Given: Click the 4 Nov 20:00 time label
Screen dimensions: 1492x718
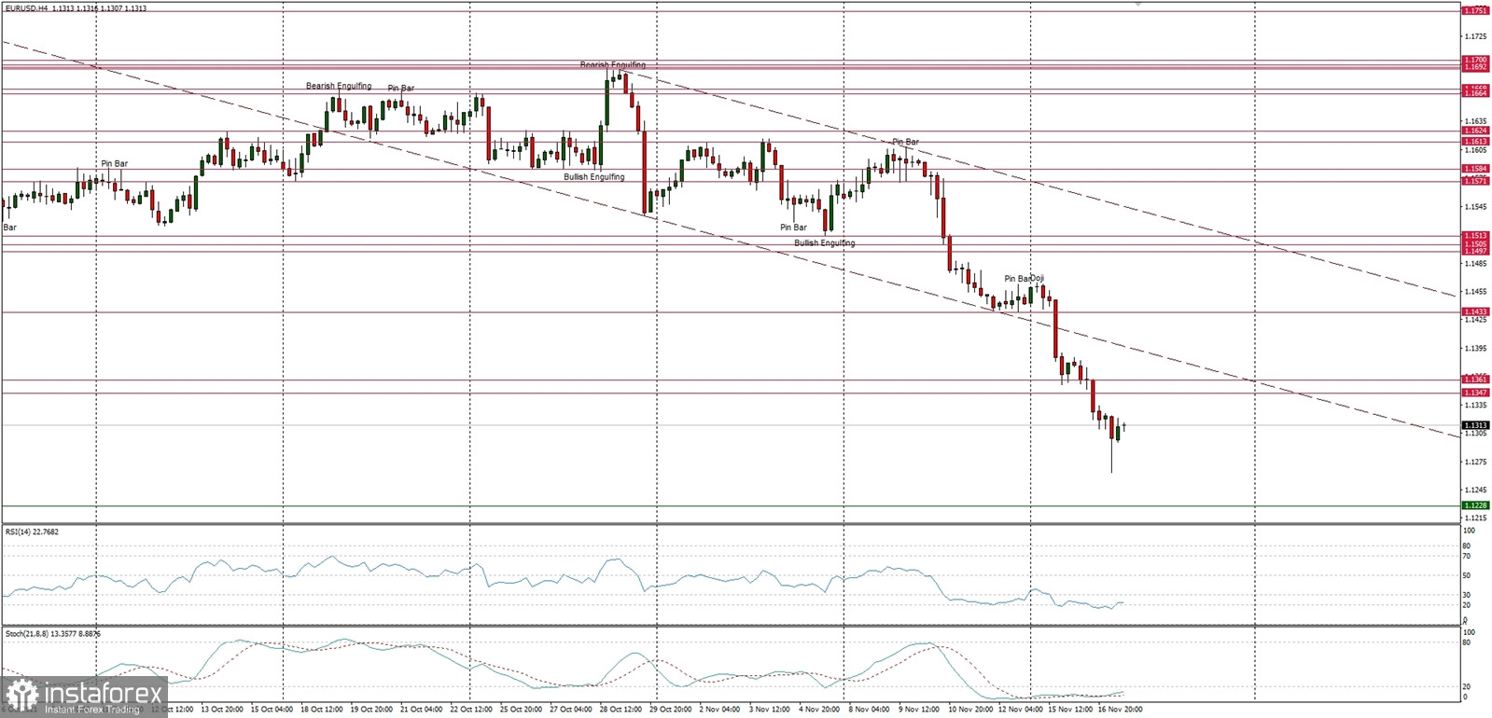Looking at the screenshot, I should (x=819, y=710).
